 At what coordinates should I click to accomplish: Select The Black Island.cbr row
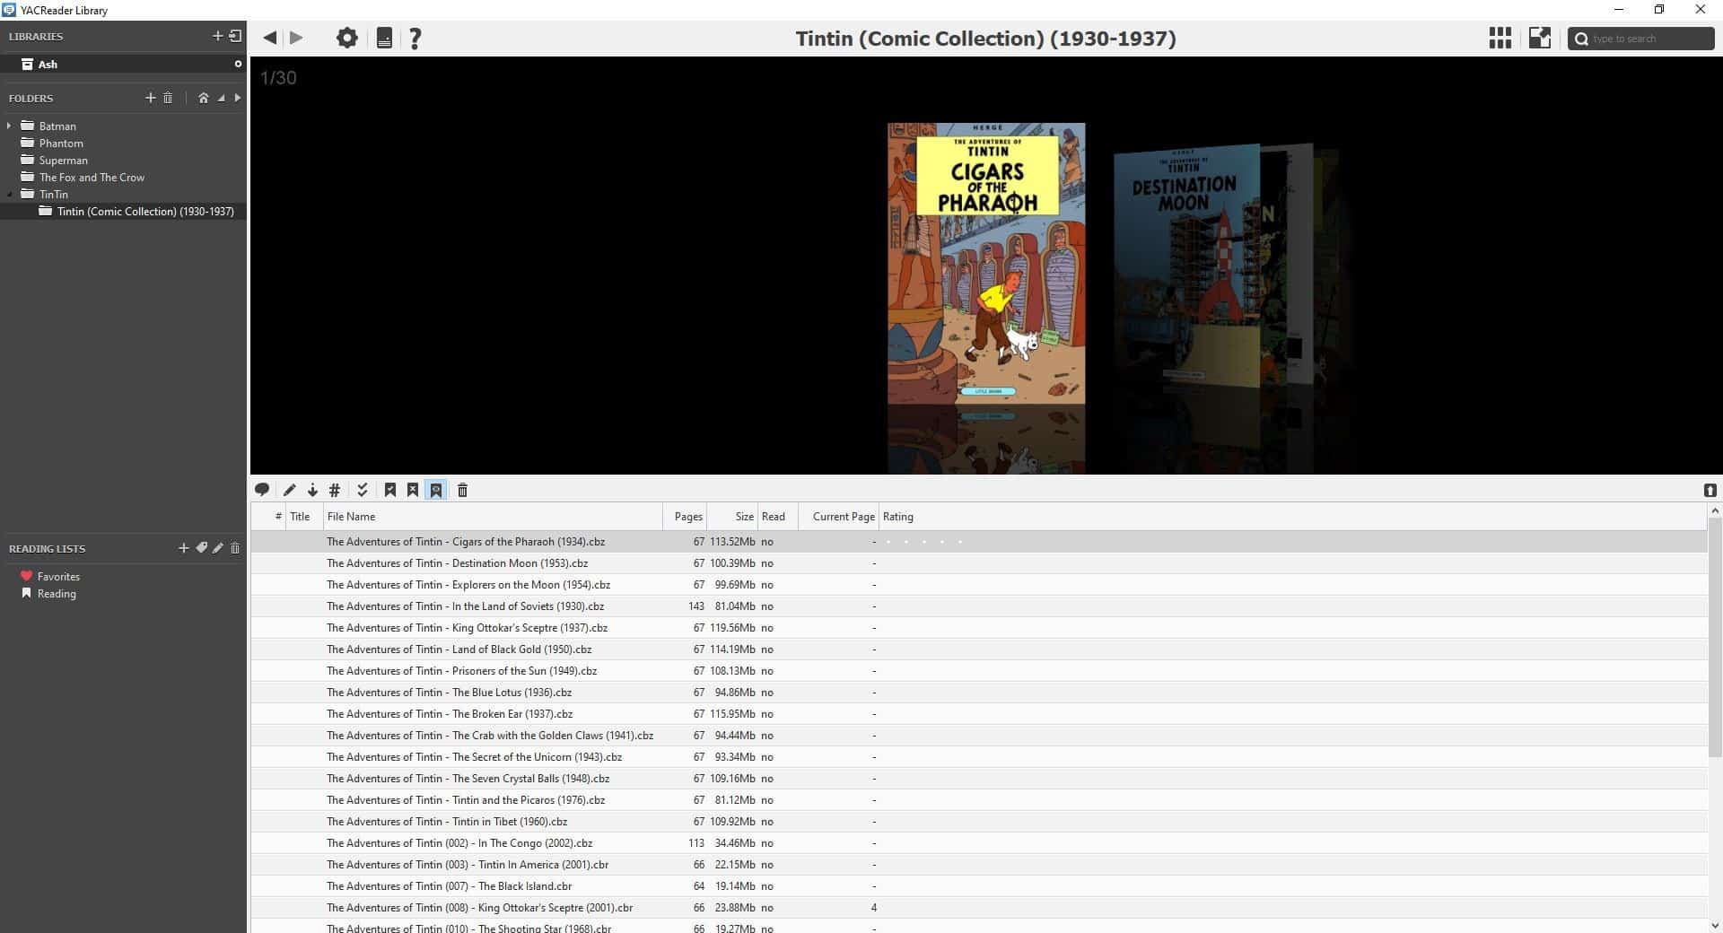978,885
